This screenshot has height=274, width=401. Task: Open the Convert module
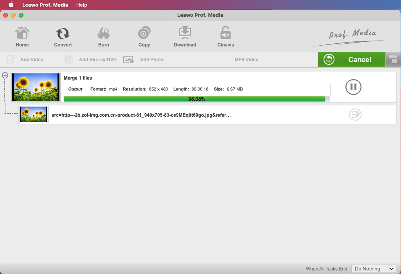click(63, 37)
